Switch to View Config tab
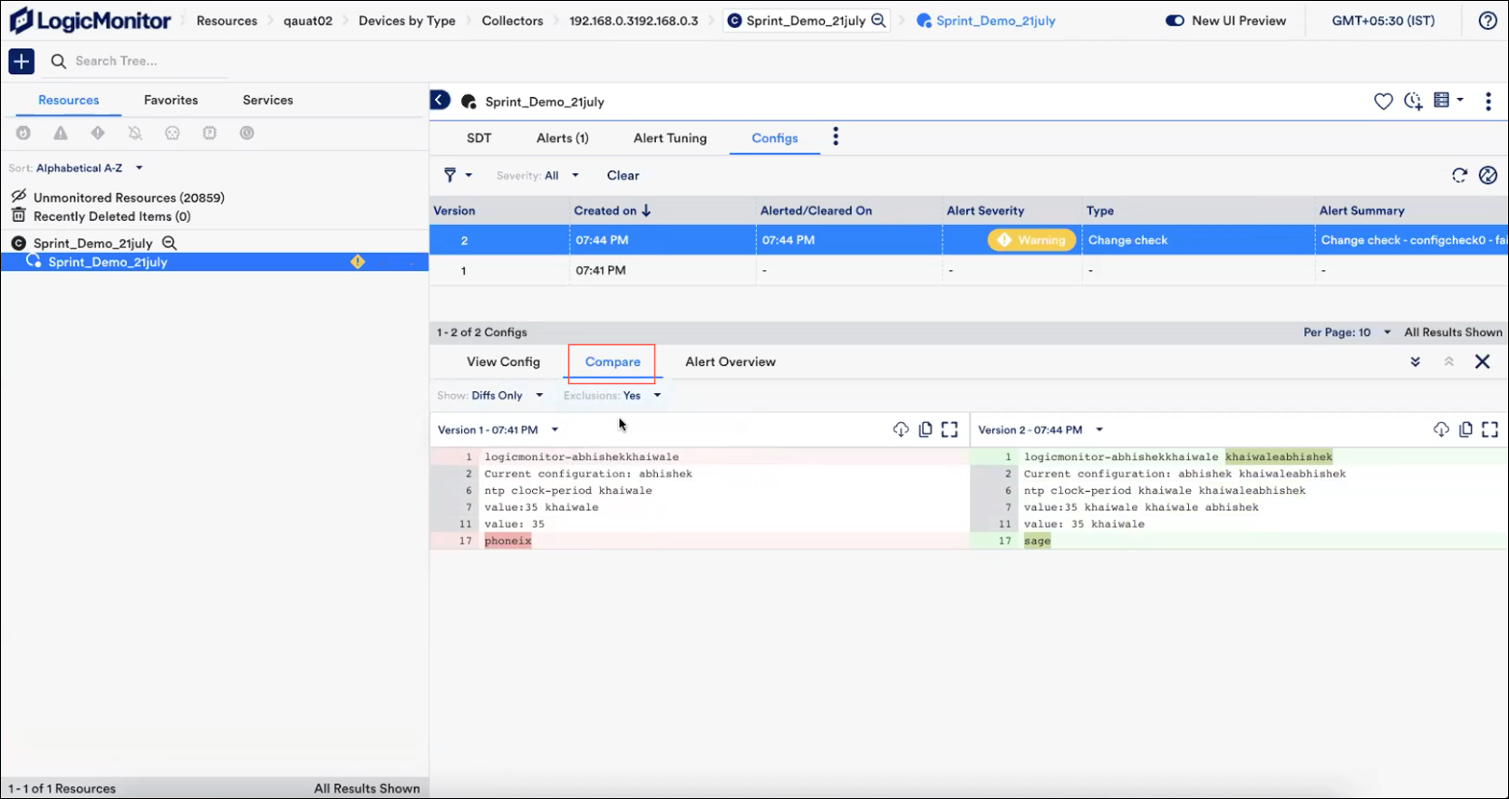1509x799 pixels. pyautogui.click(x=503, y=361)
